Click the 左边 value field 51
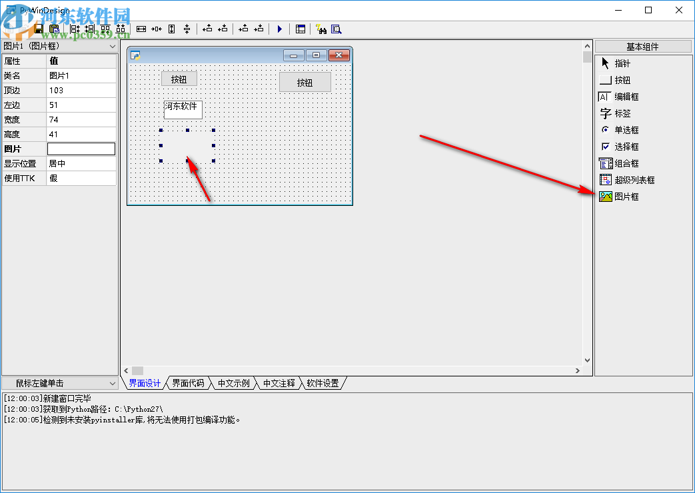The width and height of the screenshot is (695, 493). pos(81,105)
